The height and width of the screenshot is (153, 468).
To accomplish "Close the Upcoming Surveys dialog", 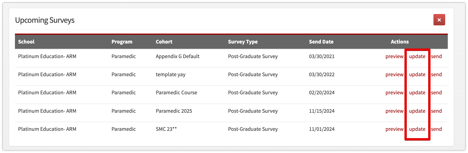I will pos(439,20).
